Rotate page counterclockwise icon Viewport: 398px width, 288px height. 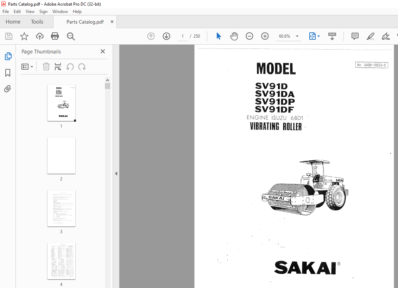click(70, 67)
